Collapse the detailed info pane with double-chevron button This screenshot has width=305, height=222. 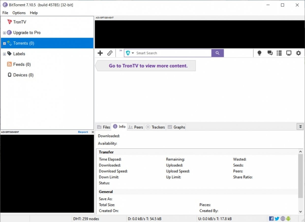pyautogui.click(x=300, y=126)
